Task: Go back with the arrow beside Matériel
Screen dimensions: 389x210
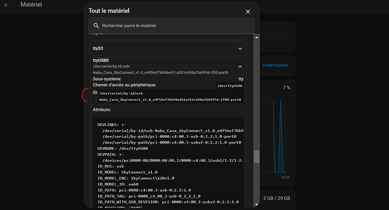Action: [6, 5]
